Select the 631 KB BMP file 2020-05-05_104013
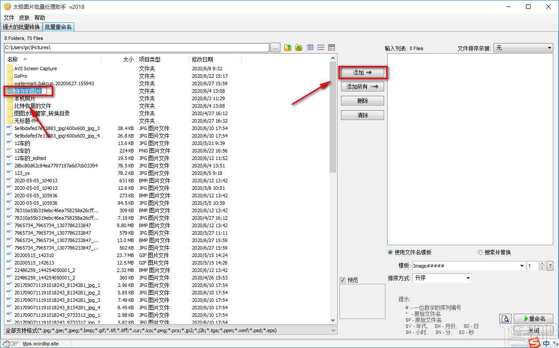 (36, 181)
